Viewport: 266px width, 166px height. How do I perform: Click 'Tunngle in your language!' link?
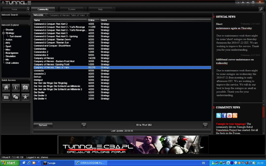coord(231,124)
